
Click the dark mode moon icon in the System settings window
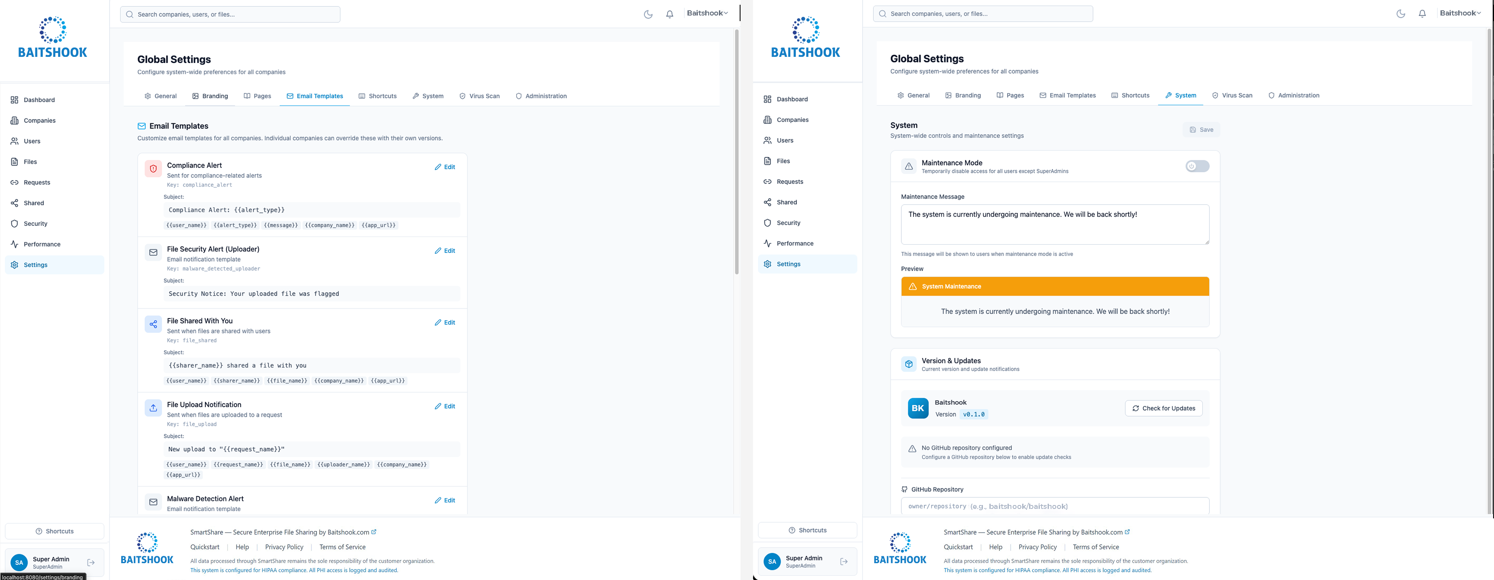[1401, 14]
